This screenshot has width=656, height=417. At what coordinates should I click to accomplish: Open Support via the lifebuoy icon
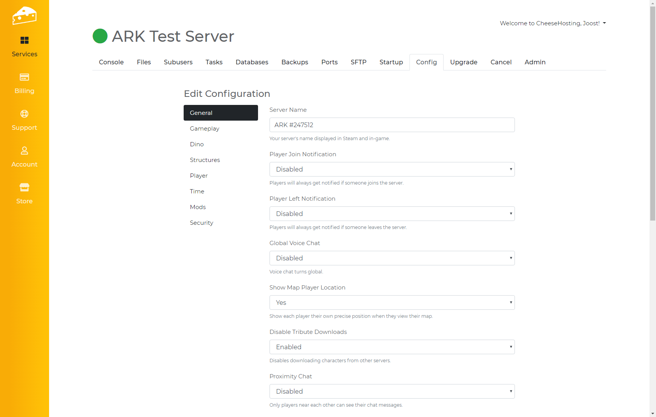(24, 114)
